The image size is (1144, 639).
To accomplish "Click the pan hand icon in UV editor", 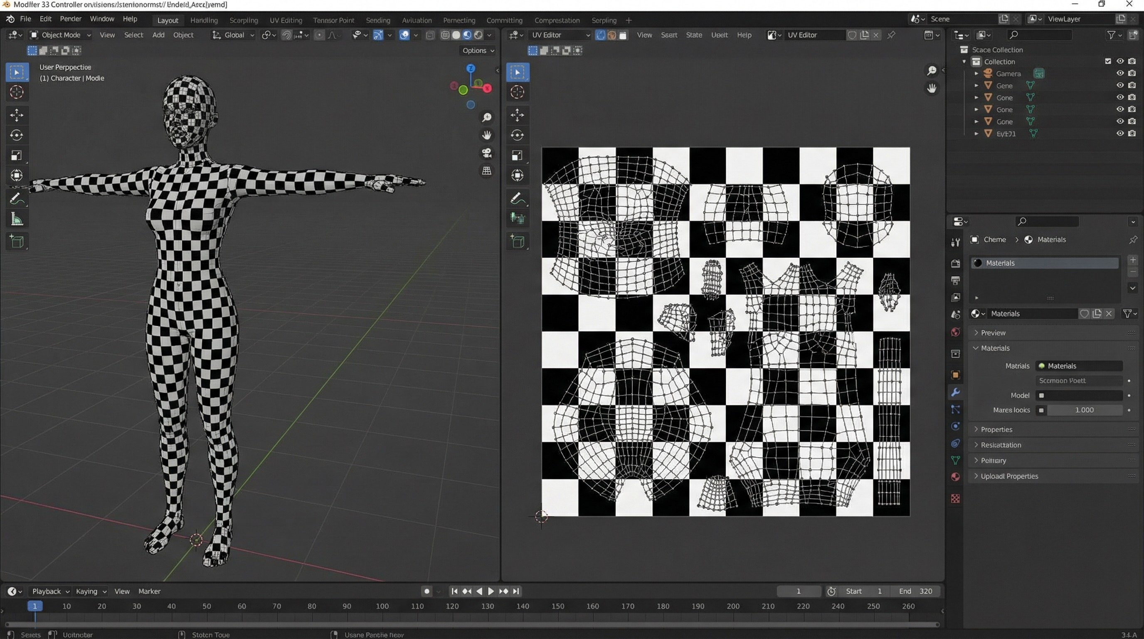I will click(932, 89).
